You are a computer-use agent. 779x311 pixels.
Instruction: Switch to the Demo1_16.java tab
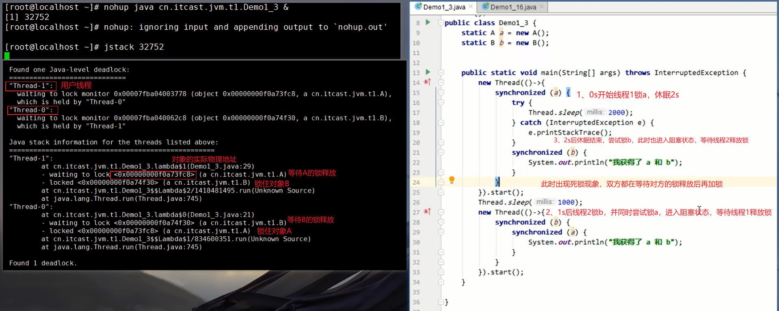[513, 7]
